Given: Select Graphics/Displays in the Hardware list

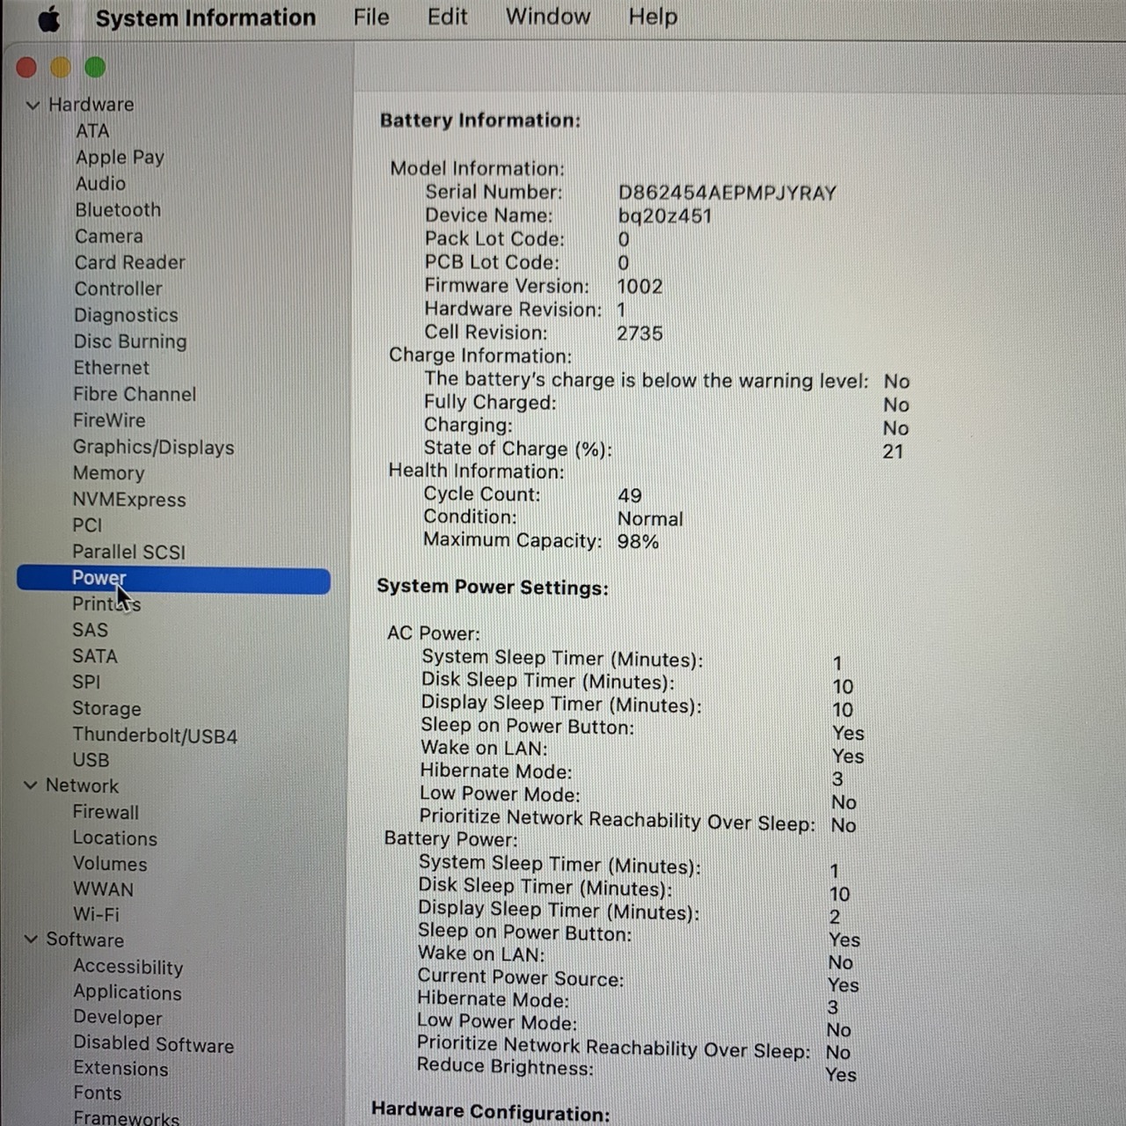Looking at the screenshot, I should [x=153, y=447].
